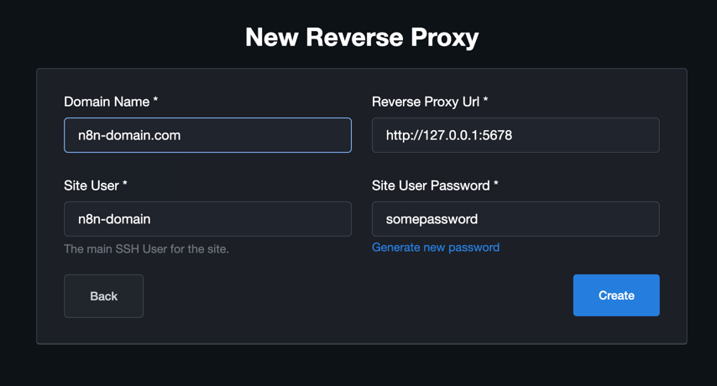Screen dimensions: 717x386
Task: Click the Site User Password input
Action: pos(516,219)
